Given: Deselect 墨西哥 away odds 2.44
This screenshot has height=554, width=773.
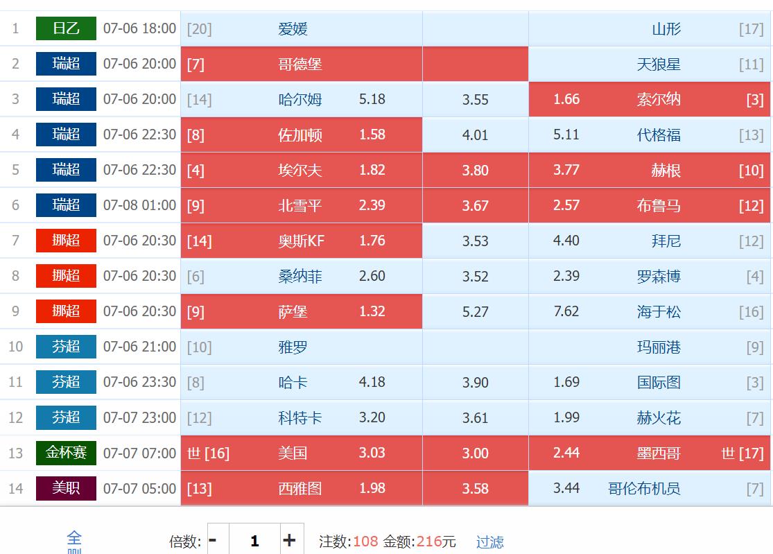Looking at the screenshot, I should (x=650, y=453).
